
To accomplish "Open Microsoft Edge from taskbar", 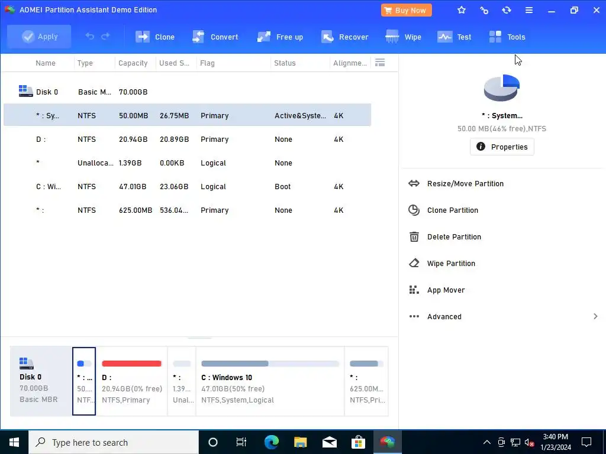I will click(x=271, y=442).
